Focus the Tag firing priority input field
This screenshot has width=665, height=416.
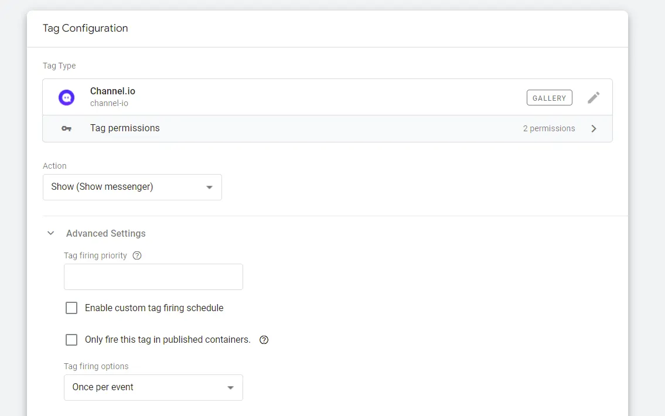coord(153,277)
